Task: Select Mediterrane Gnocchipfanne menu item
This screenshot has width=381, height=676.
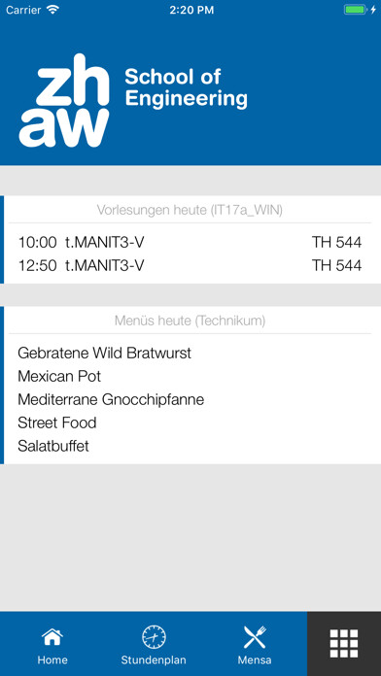Action: [111, 399]
